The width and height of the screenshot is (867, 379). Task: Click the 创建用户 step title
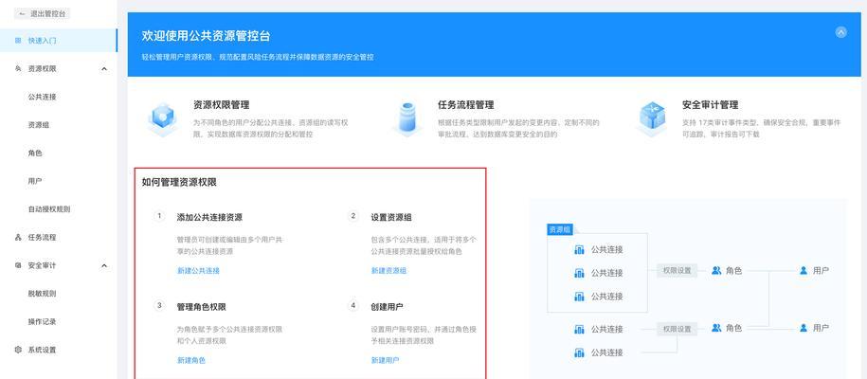pyautogui.click(x=387, y=307)
